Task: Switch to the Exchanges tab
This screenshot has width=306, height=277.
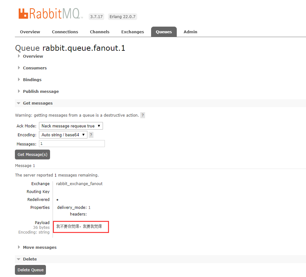Action: point(132,32)
